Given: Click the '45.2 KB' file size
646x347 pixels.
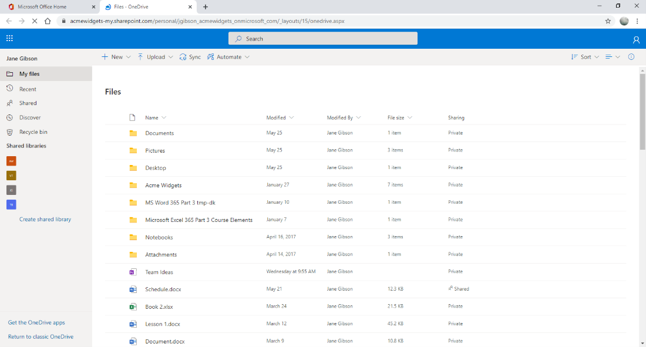Looking at the screenshot, I should (x=395, y=324).
